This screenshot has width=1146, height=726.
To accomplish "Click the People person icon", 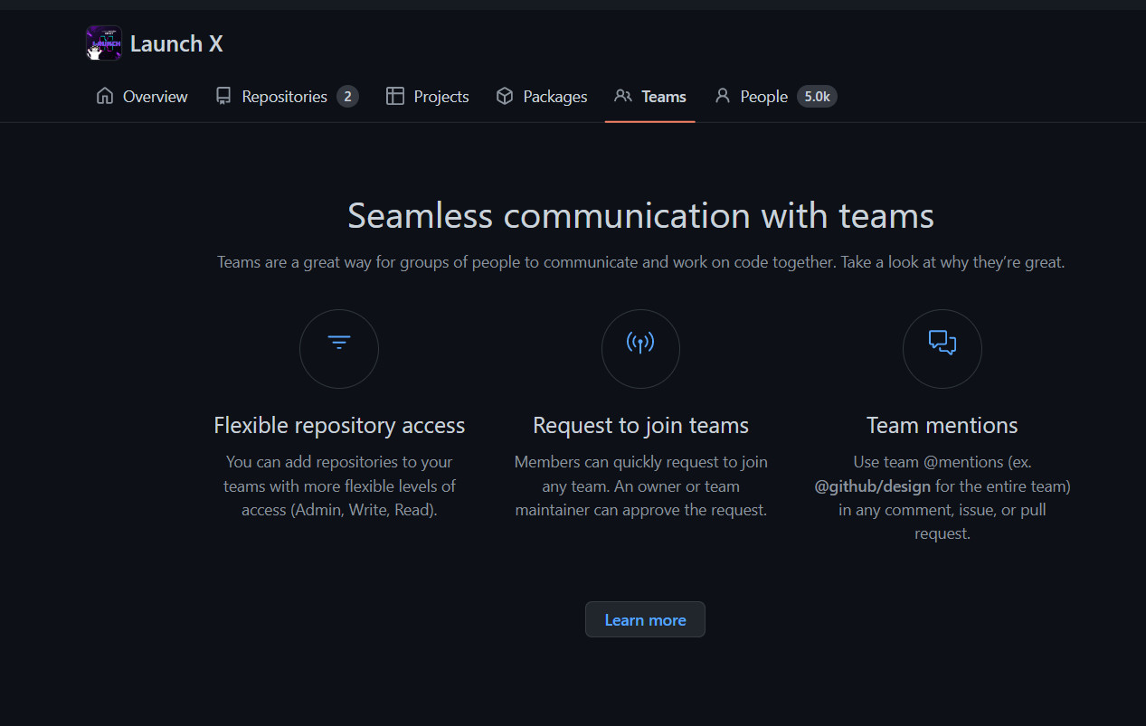I will (x=722, y=96).
